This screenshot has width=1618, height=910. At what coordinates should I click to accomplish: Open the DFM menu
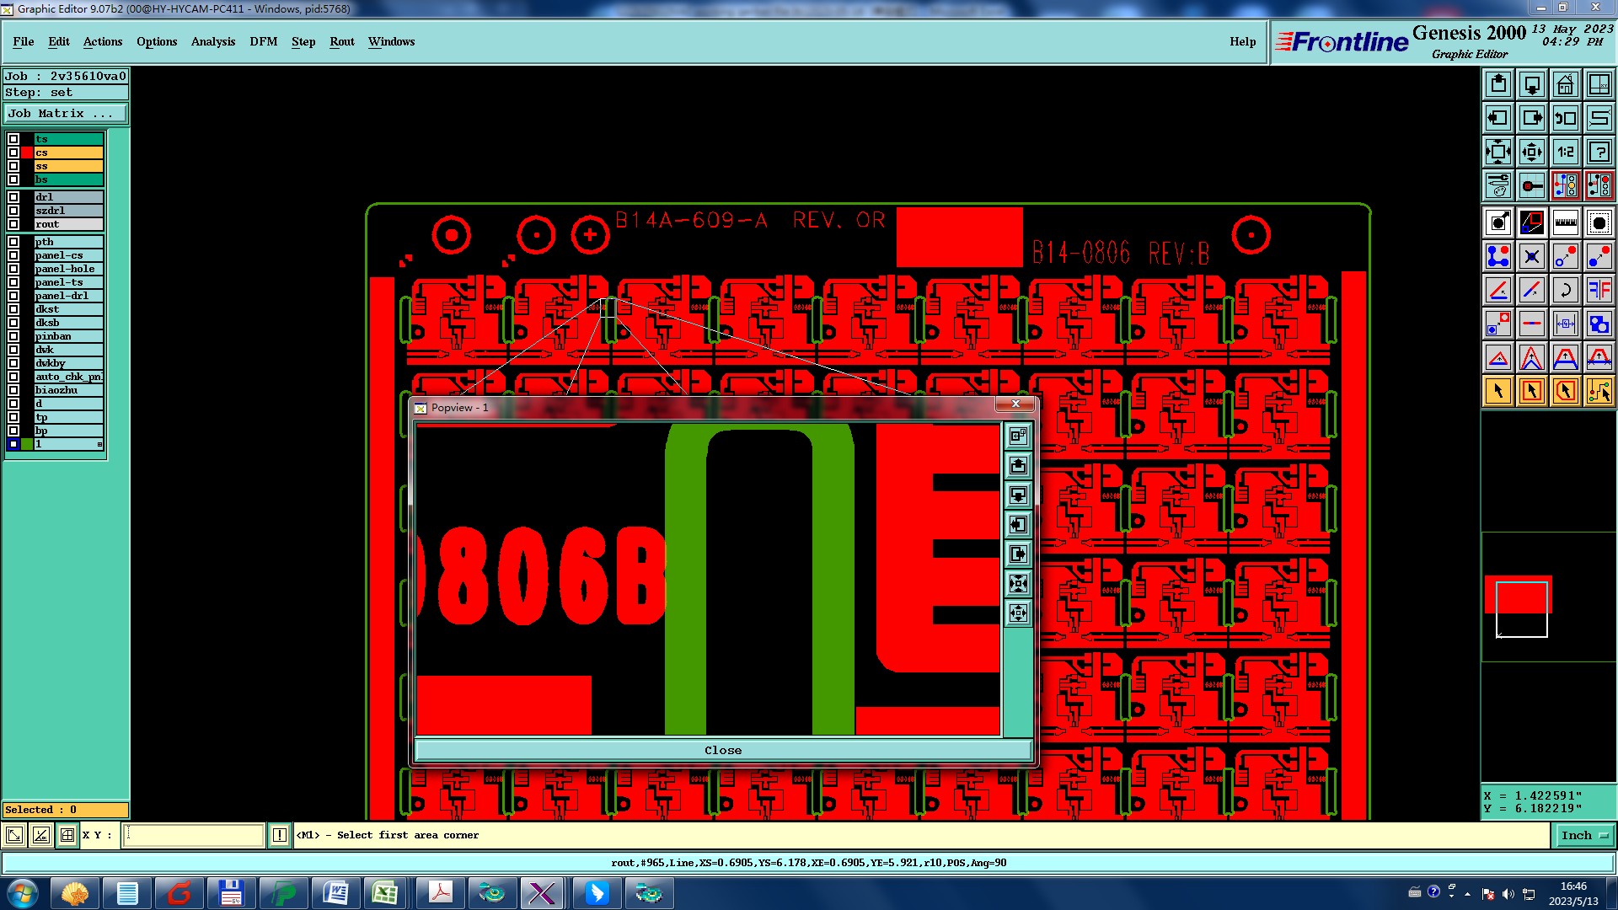pyautogui.click(x=263, y=41)
